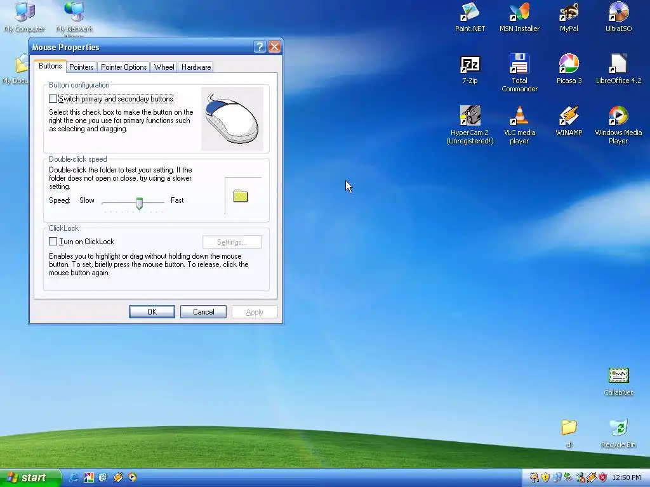Click the ClickLock Settings button
The image size is (650, 487).
pyautogui.click(x=232, y=242)
